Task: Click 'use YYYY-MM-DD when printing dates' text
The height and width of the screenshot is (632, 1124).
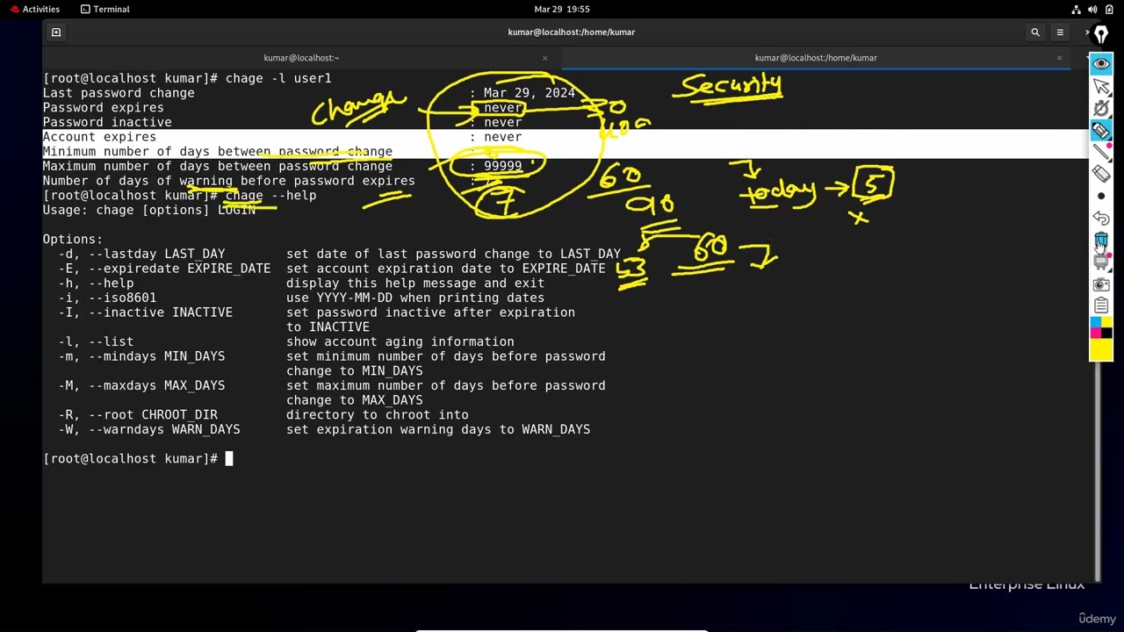Action: 414,298
